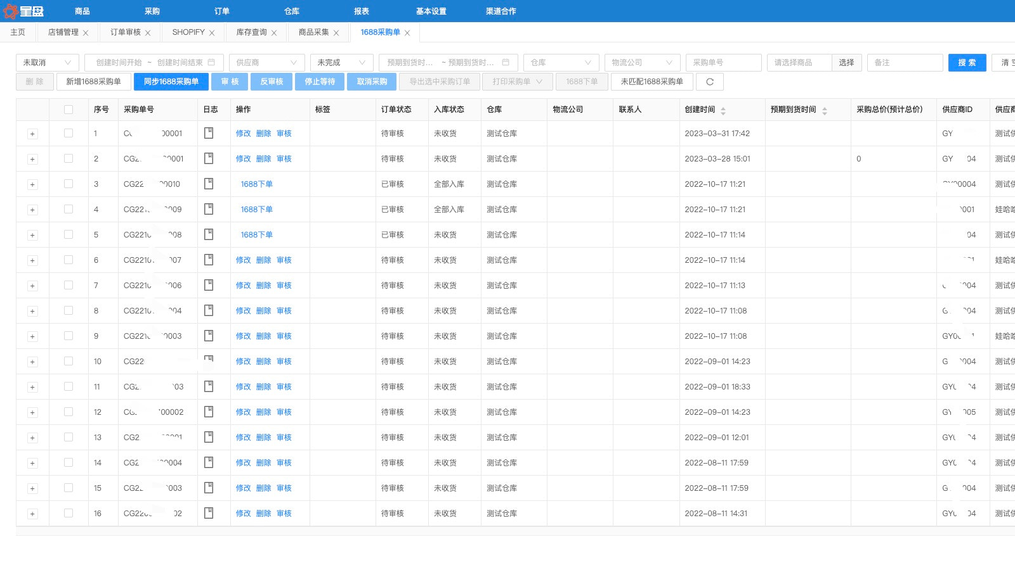This screenshot has width=1015, height=570.
Task: Focus the 采购单号 input field
Action: click(x=723, y=62)
